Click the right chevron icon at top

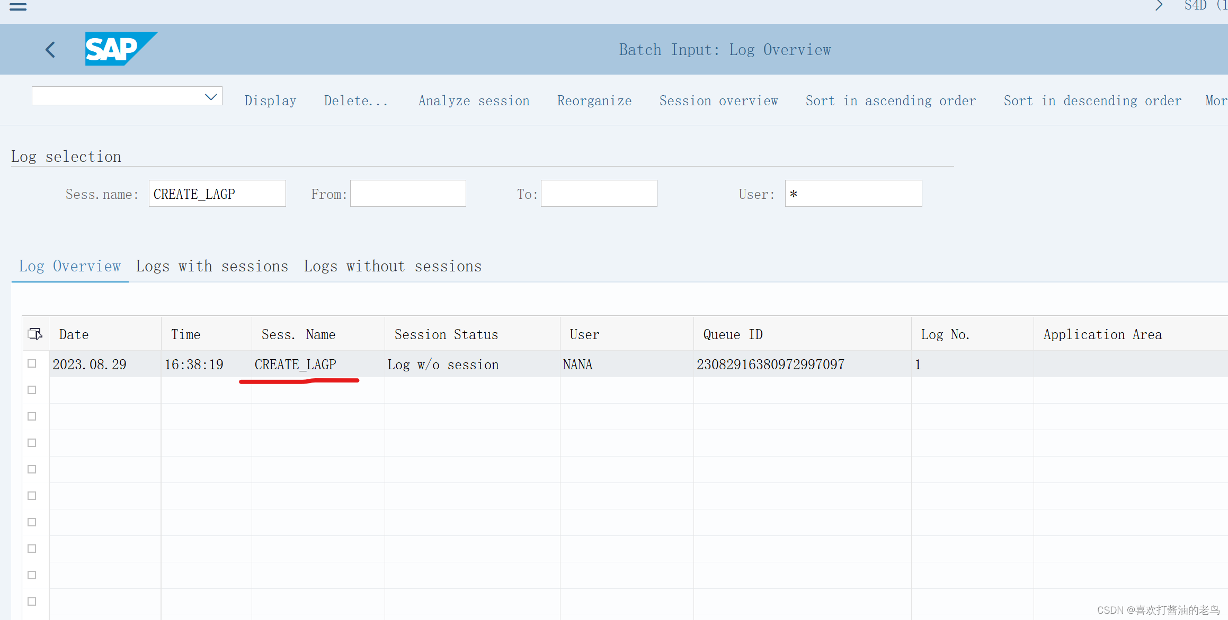[x=1159, y=6]
